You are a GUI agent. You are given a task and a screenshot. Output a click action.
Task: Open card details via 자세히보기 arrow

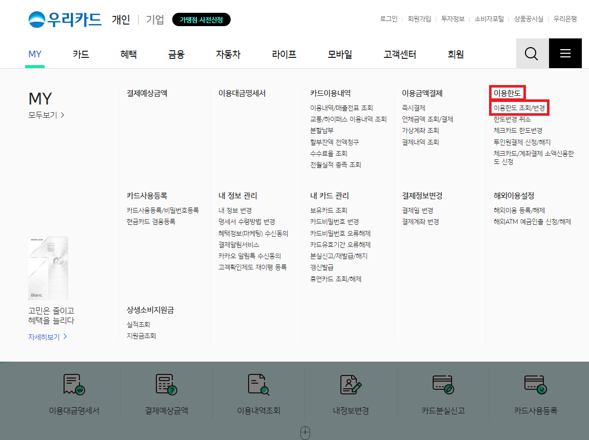click(x=45, y=337)
